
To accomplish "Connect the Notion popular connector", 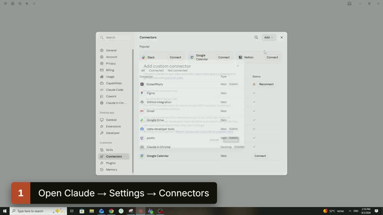I will pyautogui.click(x=272, y=57).
